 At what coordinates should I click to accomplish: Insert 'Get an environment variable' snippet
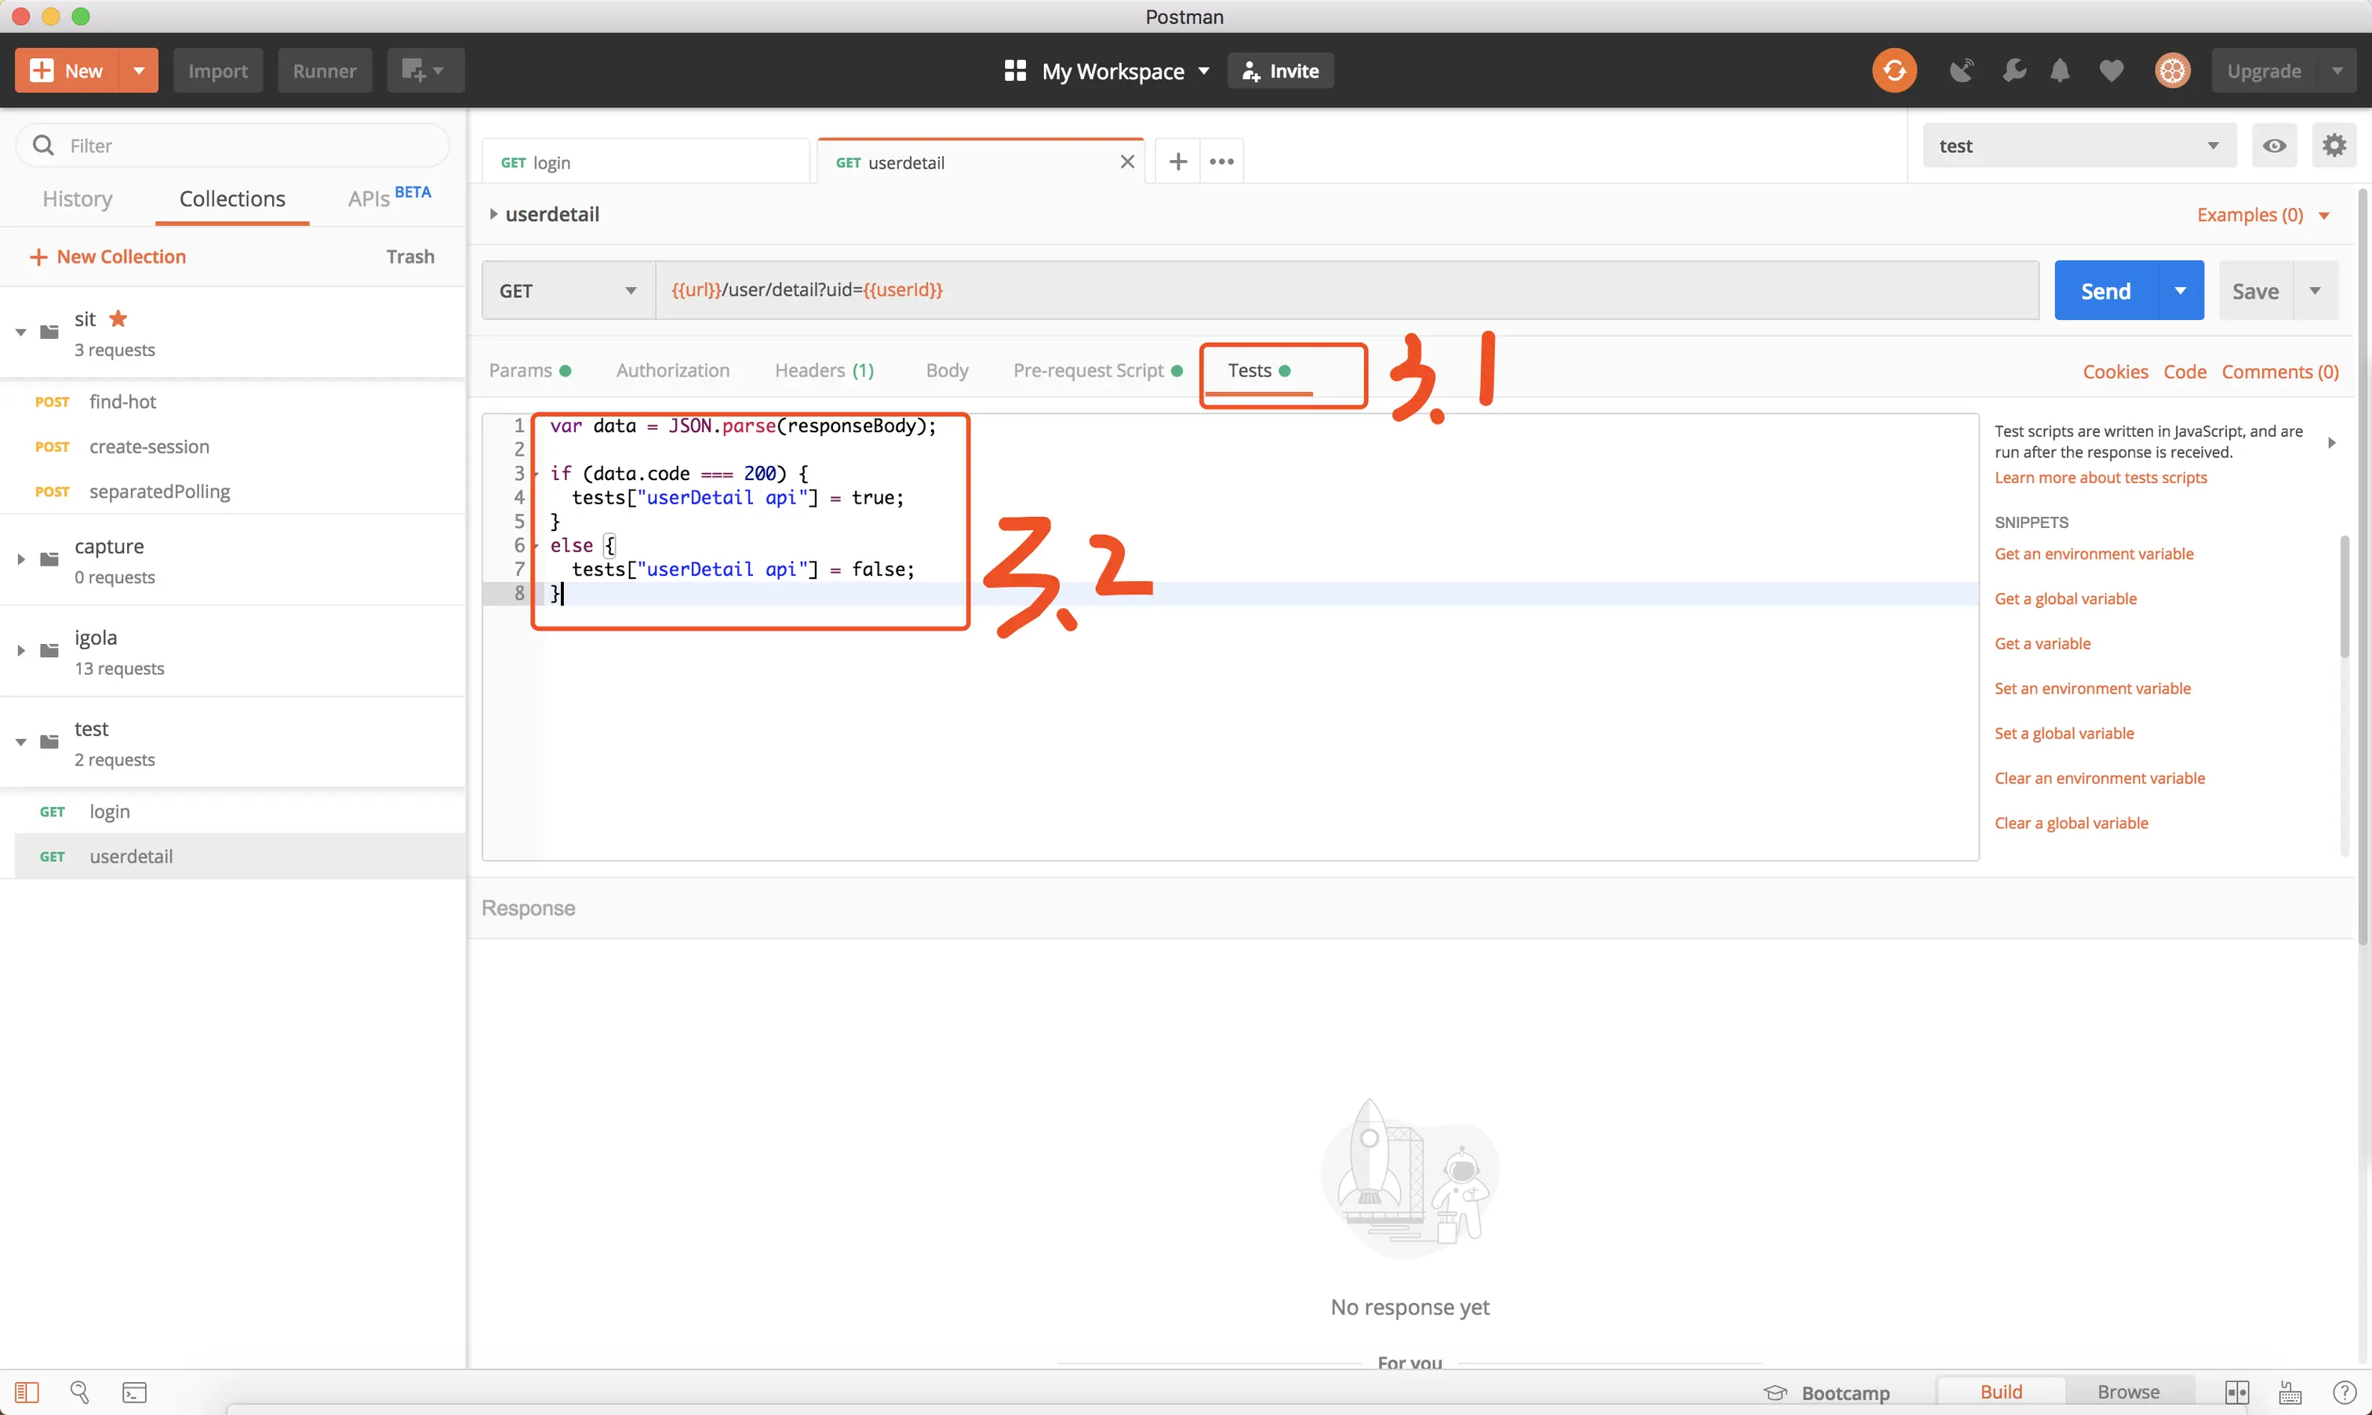[x=2094, y=554]
